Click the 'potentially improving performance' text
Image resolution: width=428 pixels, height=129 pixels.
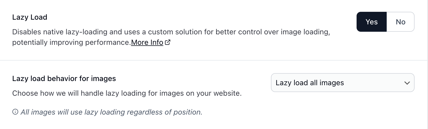coord(71,42)
